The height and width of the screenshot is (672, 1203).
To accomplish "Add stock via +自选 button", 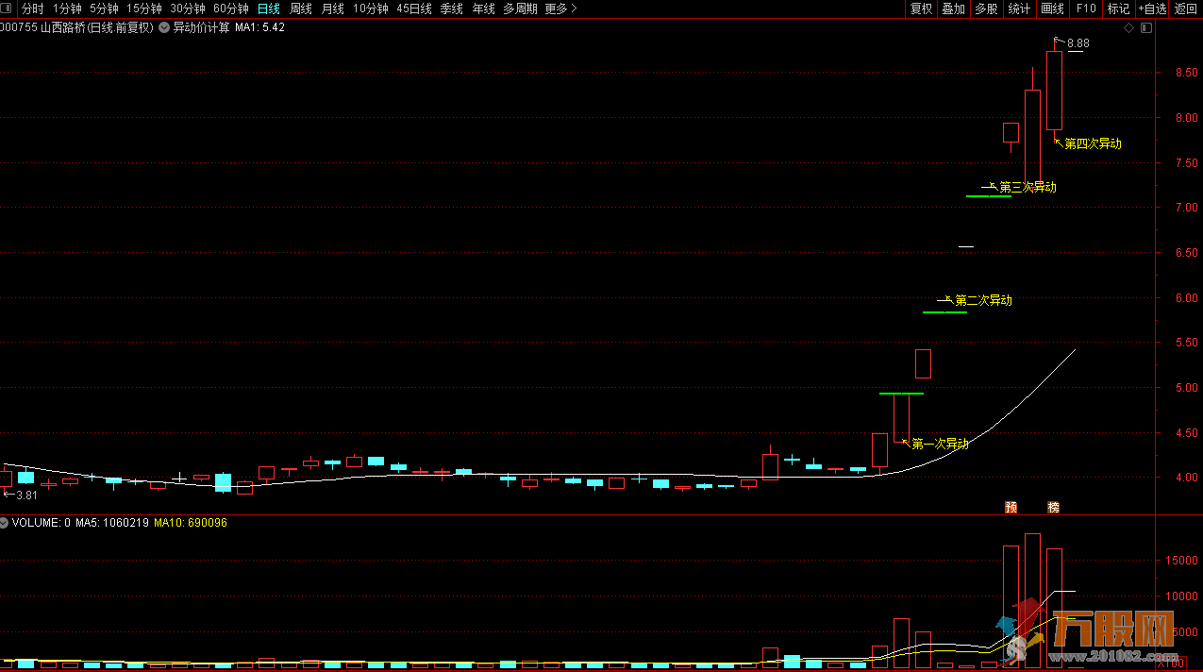I will (1153, 8).
